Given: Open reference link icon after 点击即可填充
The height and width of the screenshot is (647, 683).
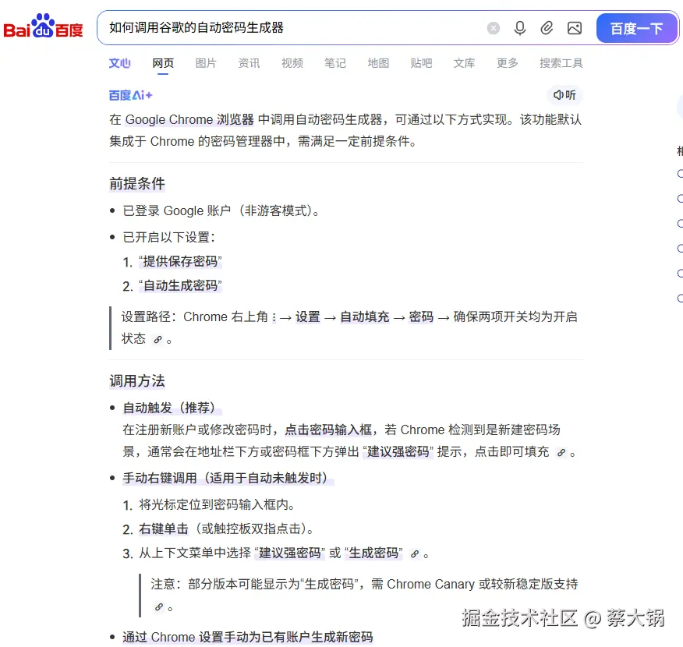Looking at the screenshot, I should click(x=561, y=453).
